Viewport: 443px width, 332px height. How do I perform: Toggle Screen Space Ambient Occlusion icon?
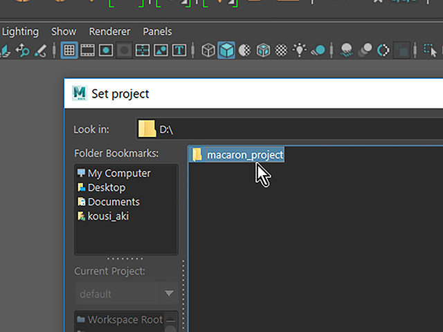(x=347, y=50)
